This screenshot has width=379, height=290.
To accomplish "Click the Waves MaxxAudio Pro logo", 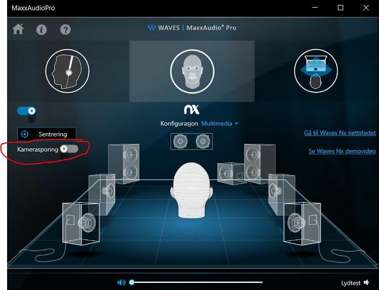I will point(192,28).
